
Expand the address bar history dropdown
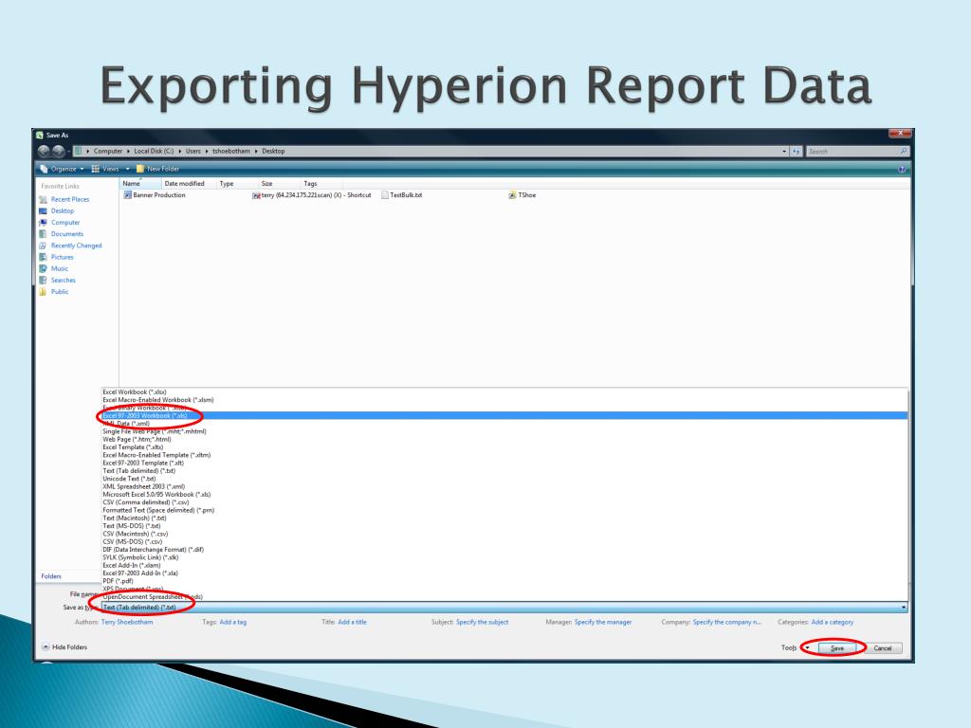pyautogui.click(x=784, y=151)
